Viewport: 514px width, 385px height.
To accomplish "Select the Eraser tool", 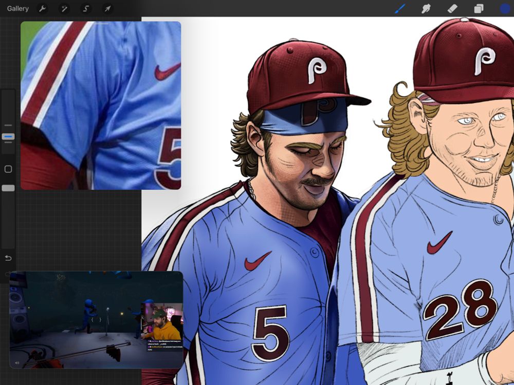I will pos(452,9).
